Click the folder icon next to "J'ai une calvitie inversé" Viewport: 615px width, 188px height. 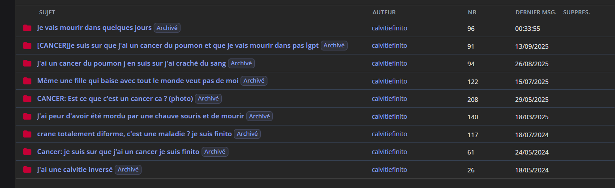(27, 170)
